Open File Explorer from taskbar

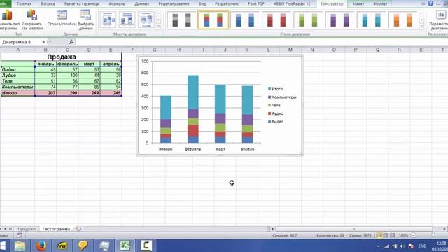[20, 246]
